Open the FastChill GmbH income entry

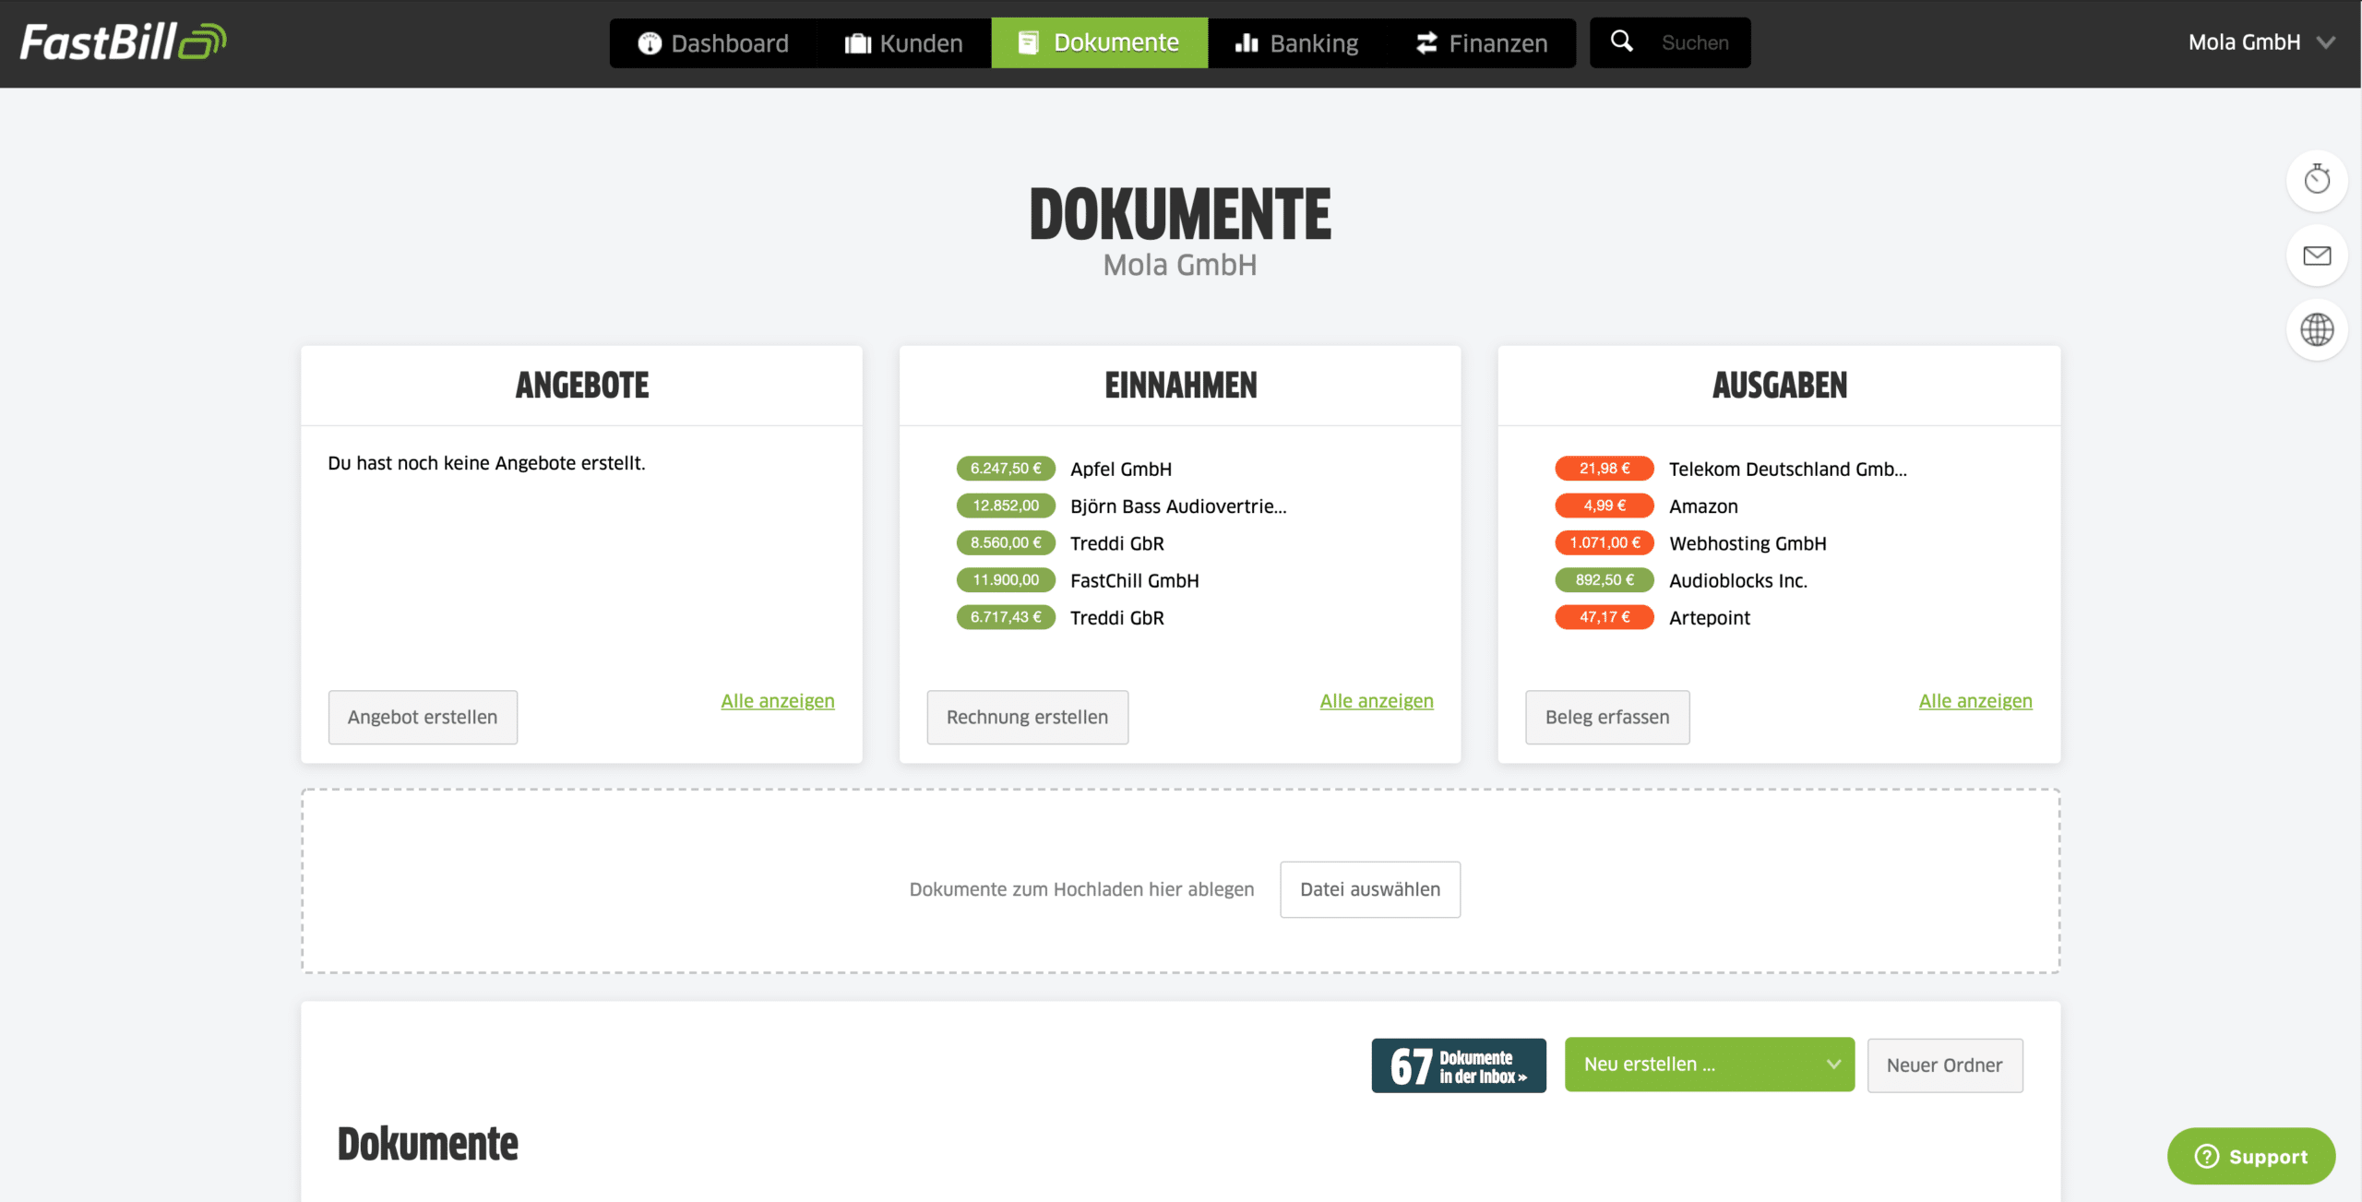click(1135, 580)
